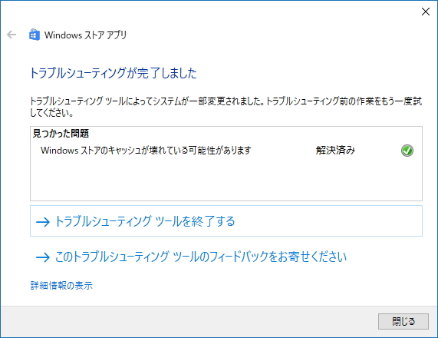Click the 閉じる button
Screen dimensions: 438x338
403,321
